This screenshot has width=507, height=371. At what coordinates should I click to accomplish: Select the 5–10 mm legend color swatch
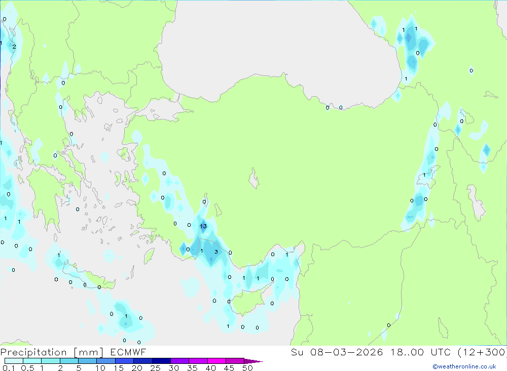[88, 361]
